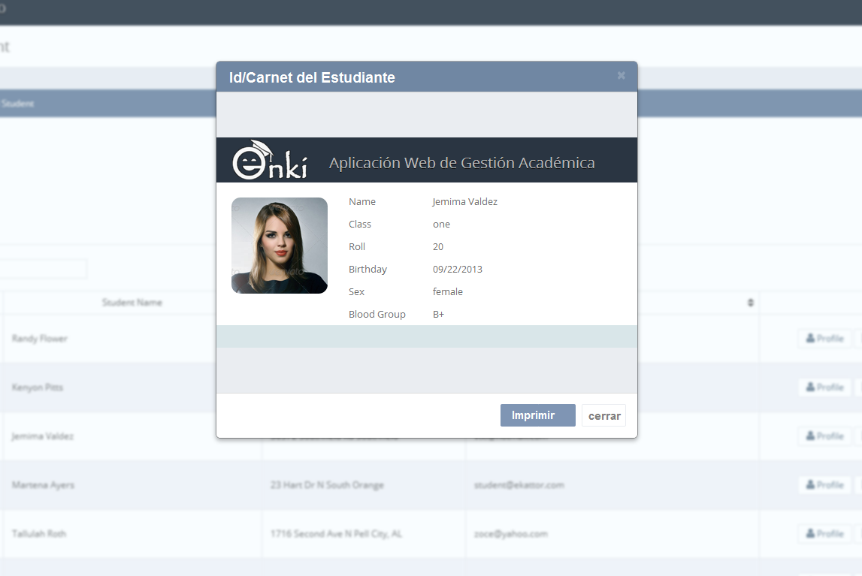Focus the search field above the table
Screen dimensions: 862x576
(43, 269)
